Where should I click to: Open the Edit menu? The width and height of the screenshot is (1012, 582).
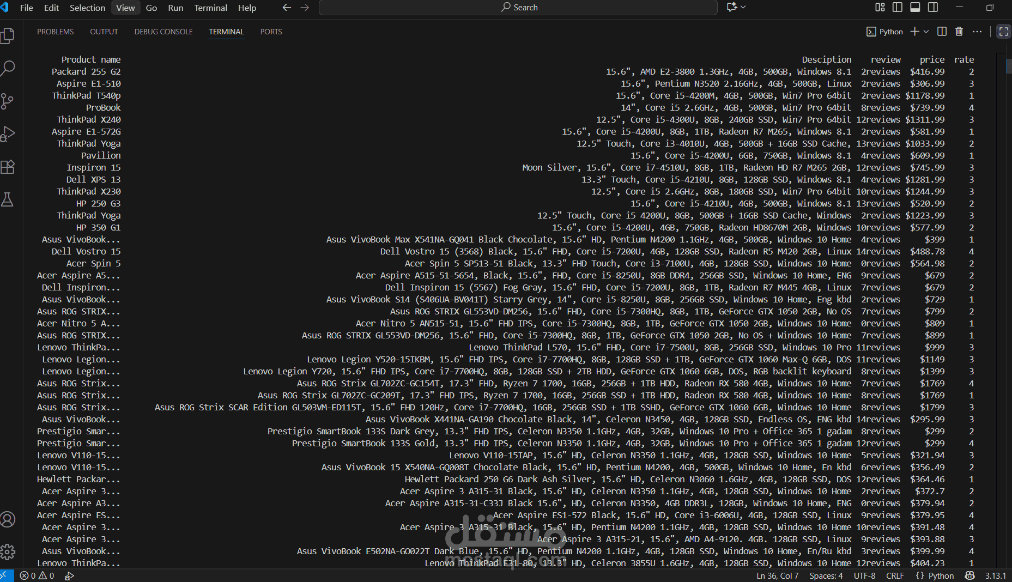(x=51, y=8)
